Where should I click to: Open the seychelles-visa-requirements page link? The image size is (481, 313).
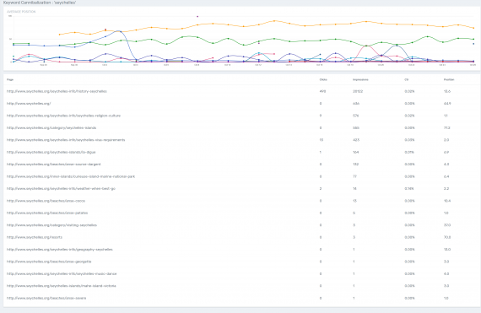coord(66,140)
